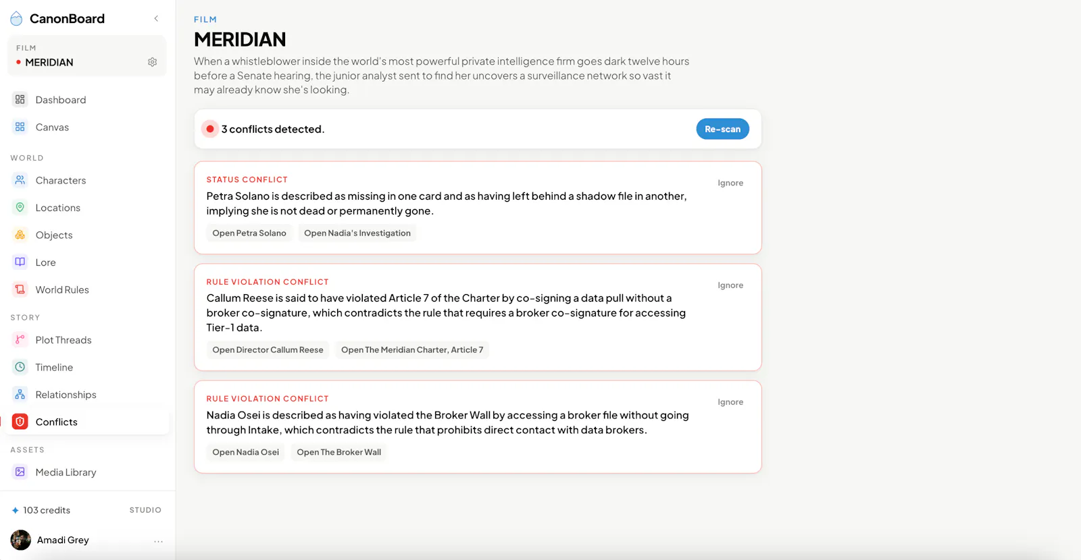Select the Conflicts menu item
This screenshot has height=560, width=1081.
[86, 422]
